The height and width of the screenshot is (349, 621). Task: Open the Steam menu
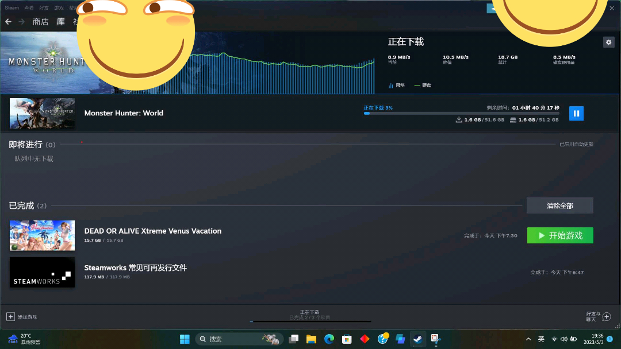tap(12, 8)
